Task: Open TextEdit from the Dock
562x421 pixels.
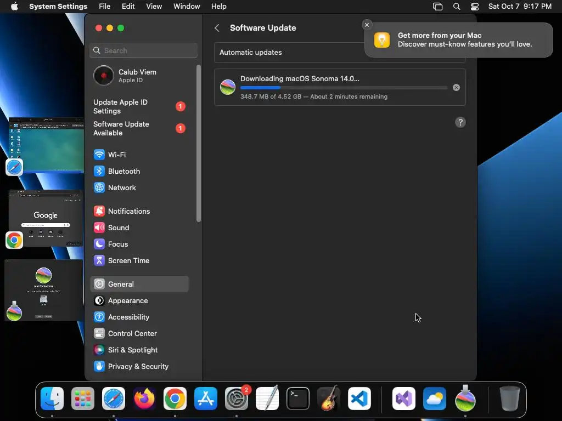Action: tap(267, 399)
